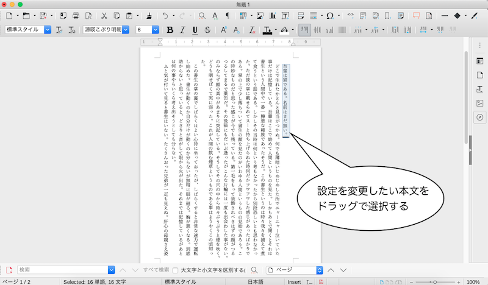This screenshot has height=285, width=488.
Task: Open the font size dropdown showing 8
Action: pyautogui.click(x=156, y=29)
